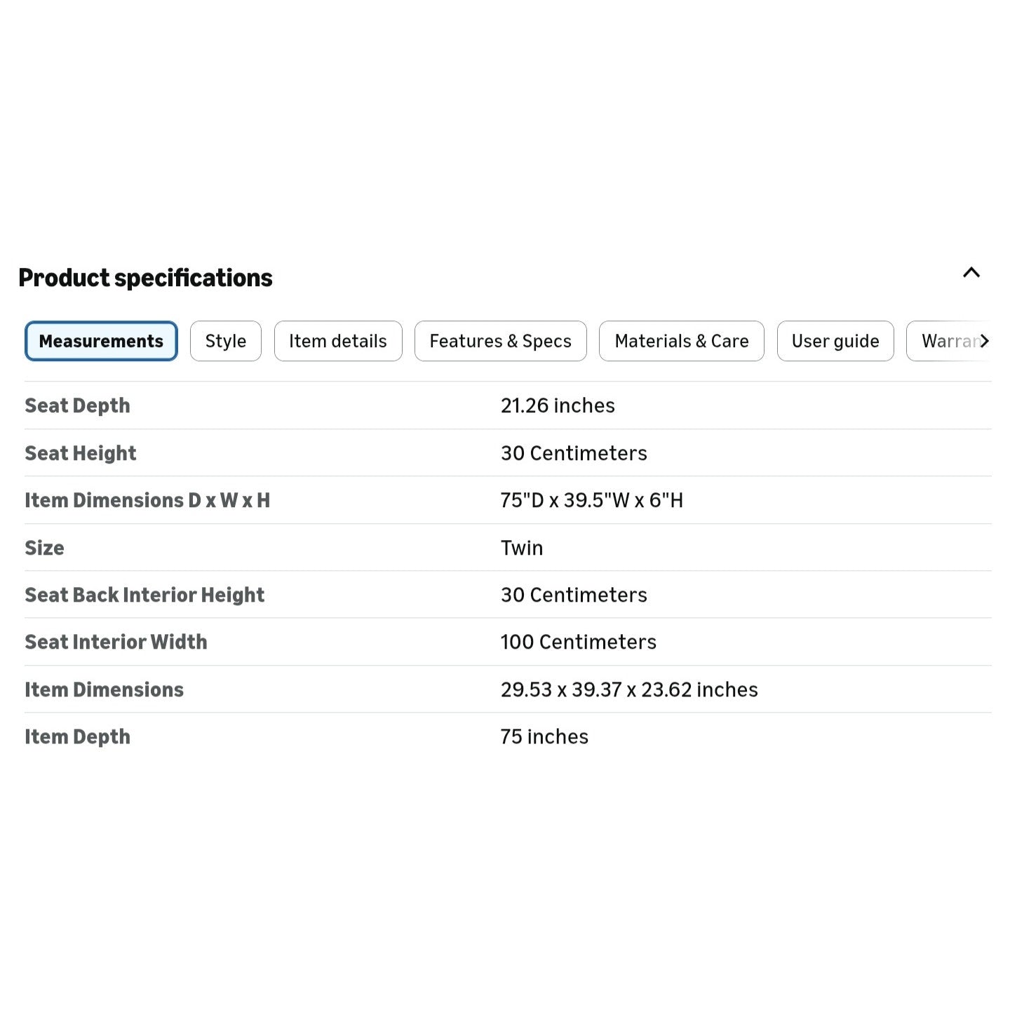Viewport: 1010px width, 1010px height.
Task: Click the Seat Height row label
Action: [81, 453]
